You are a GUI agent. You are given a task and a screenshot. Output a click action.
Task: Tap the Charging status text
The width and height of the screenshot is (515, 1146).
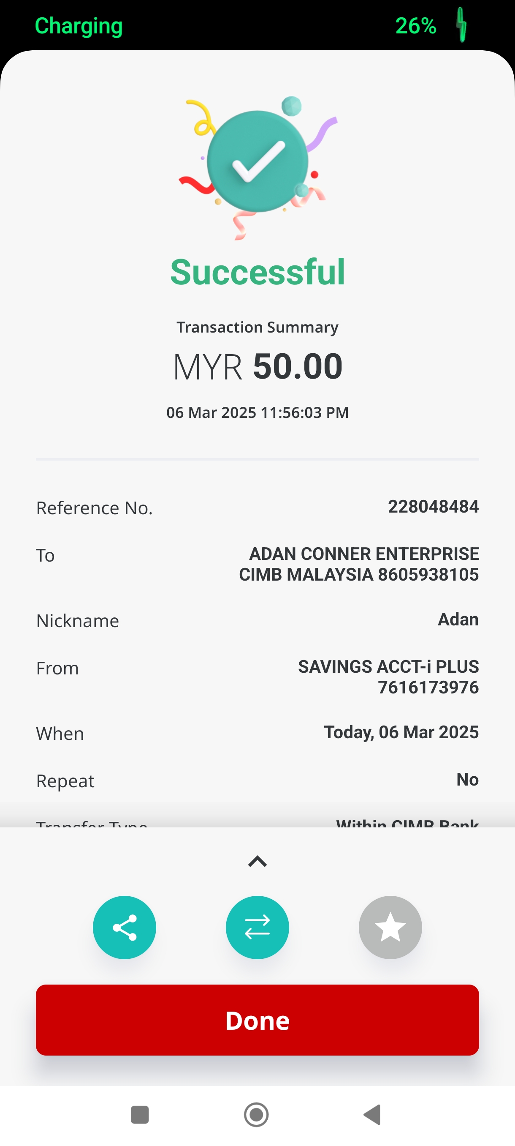[x=79, y=26]
